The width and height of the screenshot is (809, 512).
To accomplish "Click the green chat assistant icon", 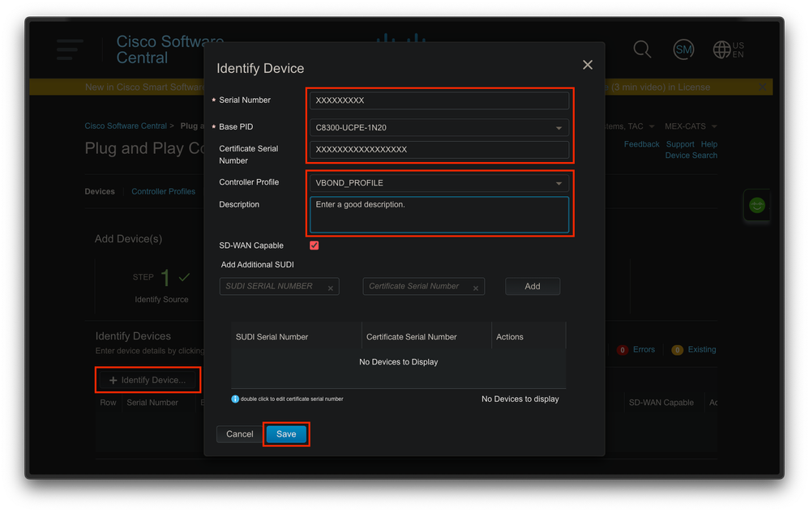I will click(757, 205).
